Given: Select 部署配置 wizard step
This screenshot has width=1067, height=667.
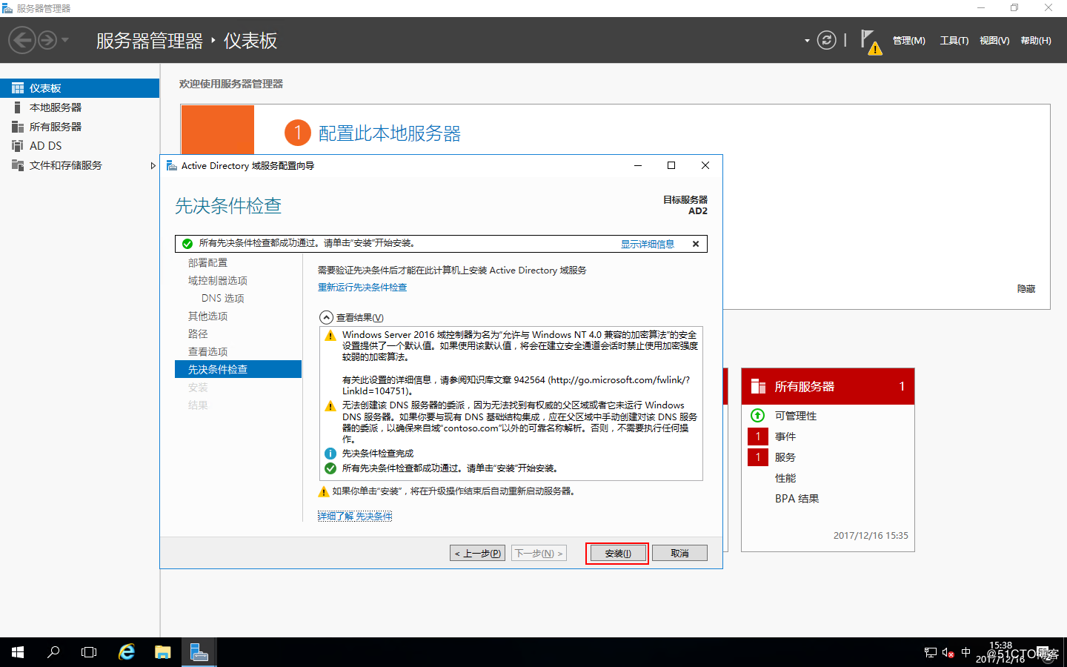Looking at the screenshot, I should [208, 263].
